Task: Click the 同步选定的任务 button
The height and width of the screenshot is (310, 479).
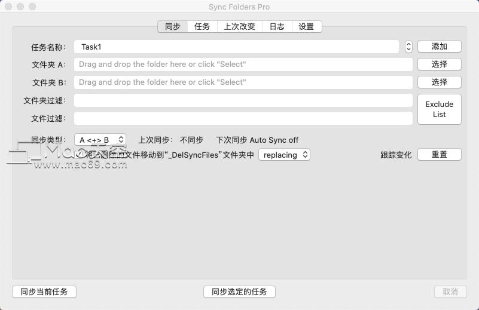Action: tap(239, 291)
